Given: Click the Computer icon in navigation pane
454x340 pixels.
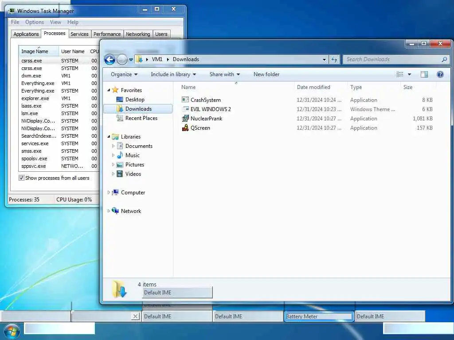Looking at the screenshot, I should pyautogui.click(x=115, y=192).
